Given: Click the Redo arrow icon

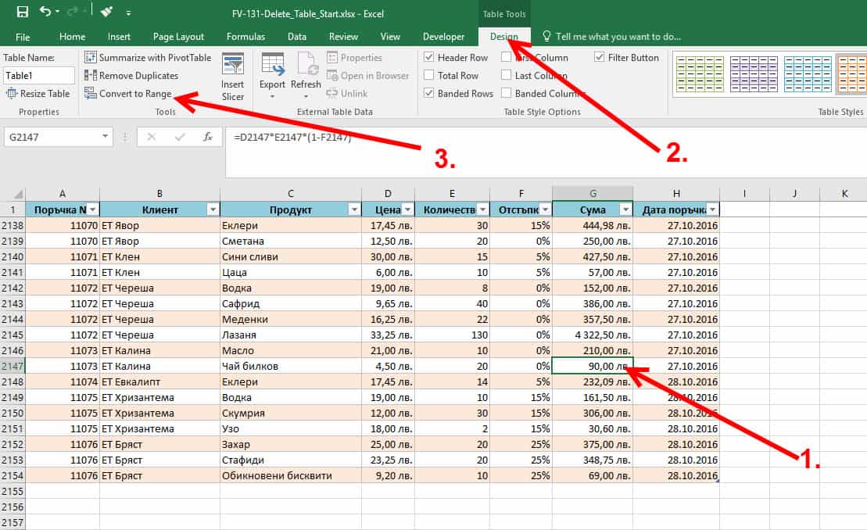Looking at the screenshot, I should click(72, 12).
